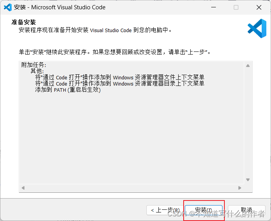Cancel setup with the 取消 button
271x221 pixels.
coord(247,210)
